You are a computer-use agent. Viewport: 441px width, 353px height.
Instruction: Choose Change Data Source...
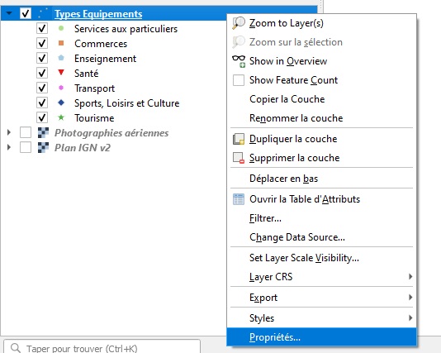(321, 237)
